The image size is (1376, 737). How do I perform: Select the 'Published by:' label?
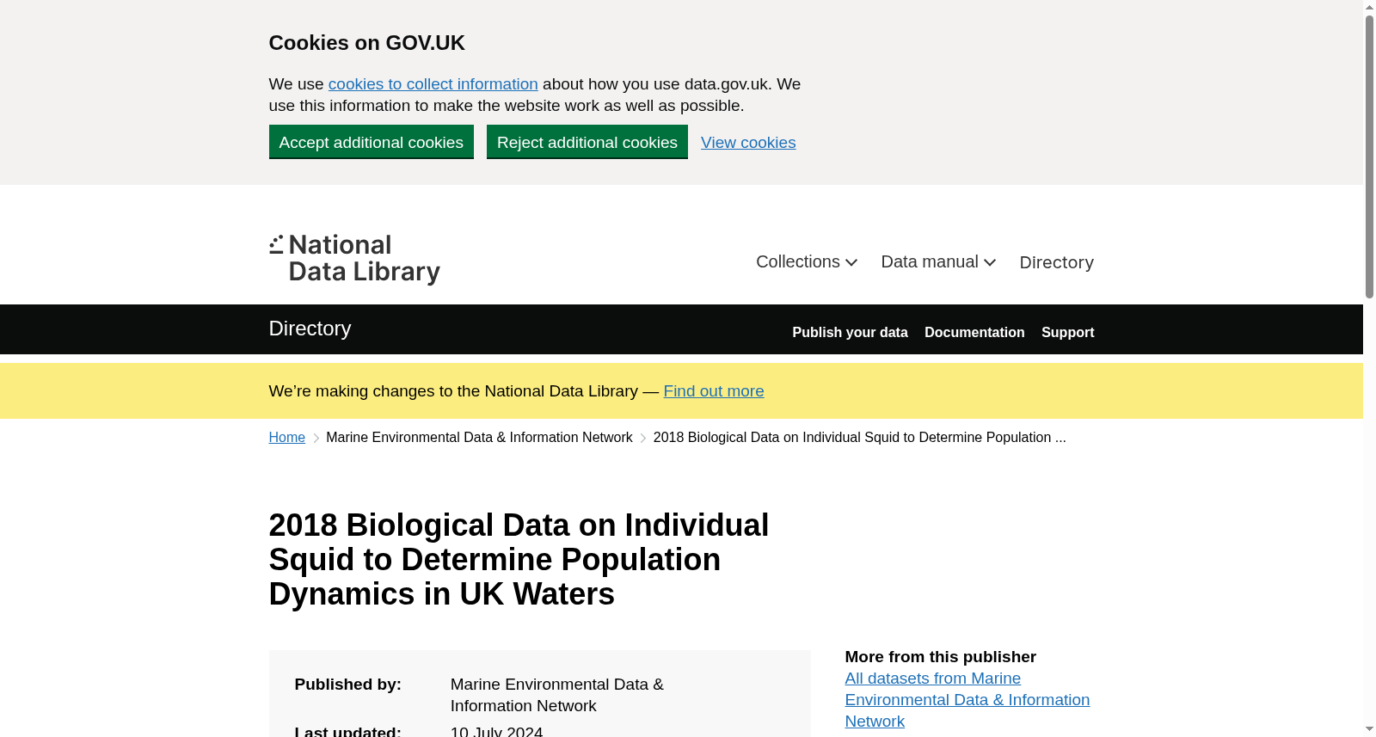pos(348,685)
